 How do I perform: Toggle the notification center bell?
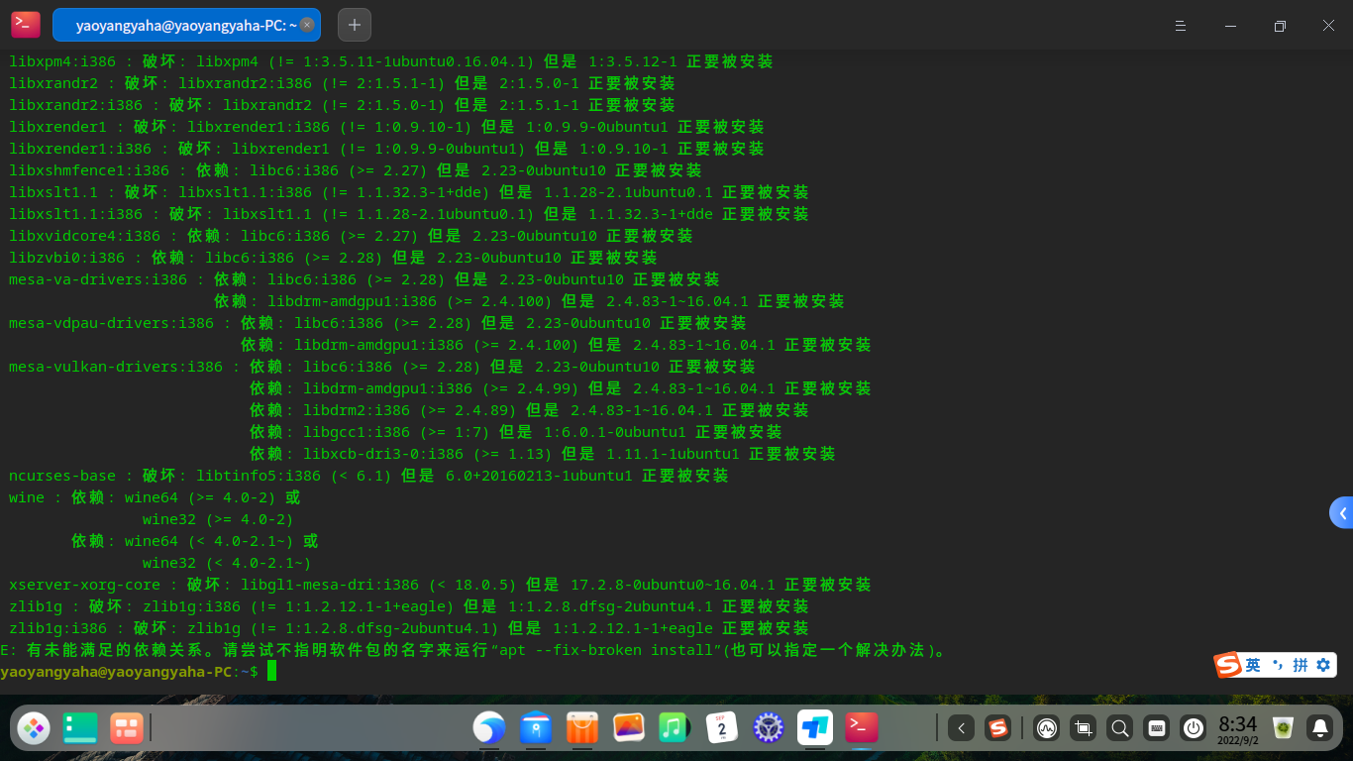pyautogui.click(x=1320, y=728)
